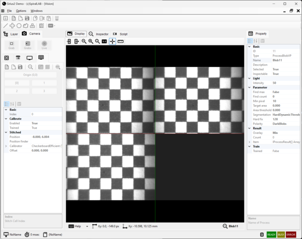Click the ruler measurement icon
The image size is (302, 239).
tap(121, 41)
